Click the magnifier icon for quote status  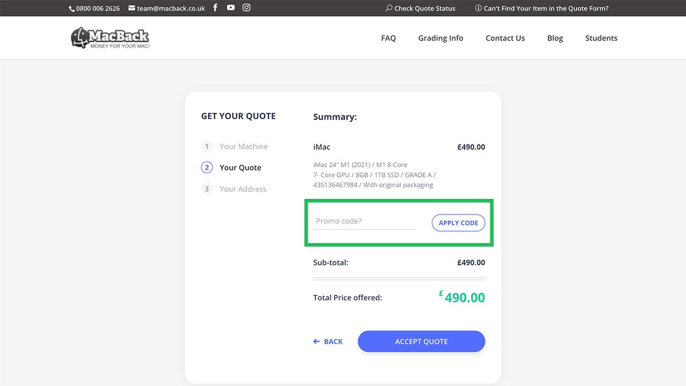click(x=389, y=8)
